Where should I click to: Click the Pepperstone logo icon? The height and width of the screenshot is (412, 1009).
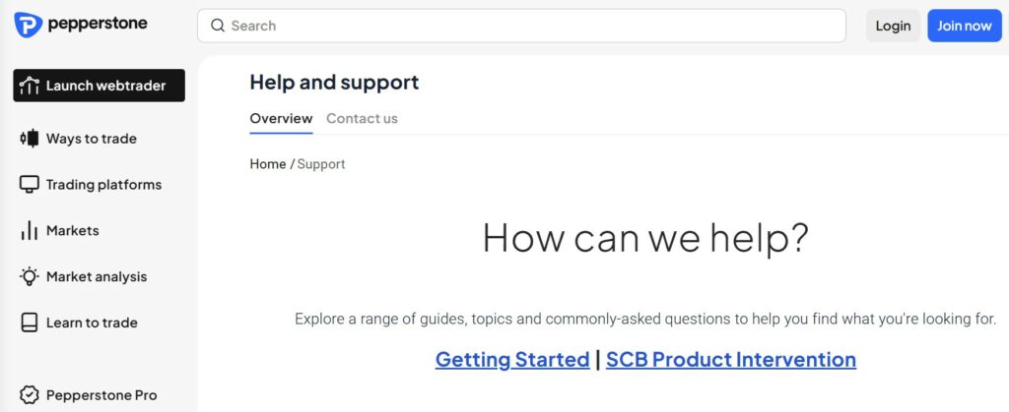[x=29, y=25]
